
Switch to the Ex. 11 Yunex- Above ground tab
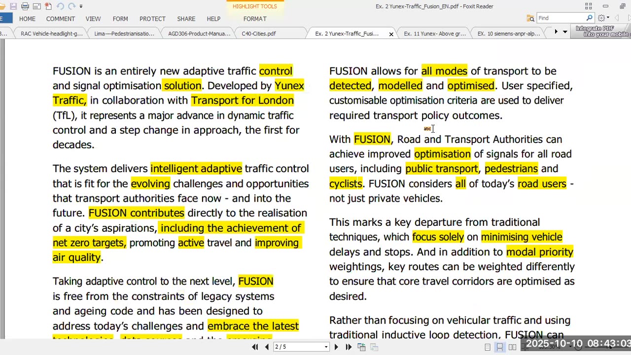(435, 34)
